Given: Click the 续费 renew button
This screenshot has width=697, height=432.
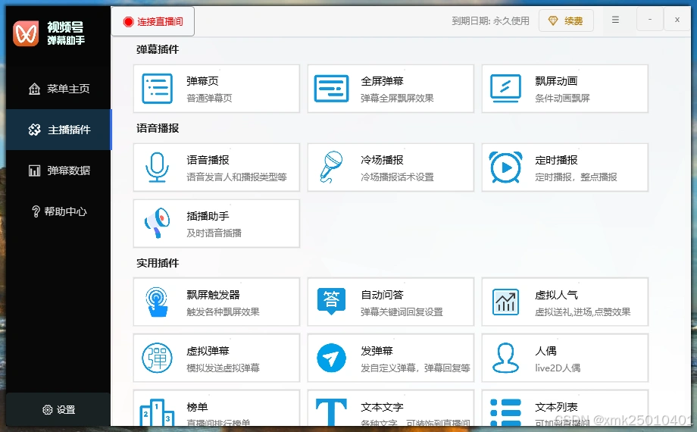Looking at the screenshot, I should (x=566, y=20).
